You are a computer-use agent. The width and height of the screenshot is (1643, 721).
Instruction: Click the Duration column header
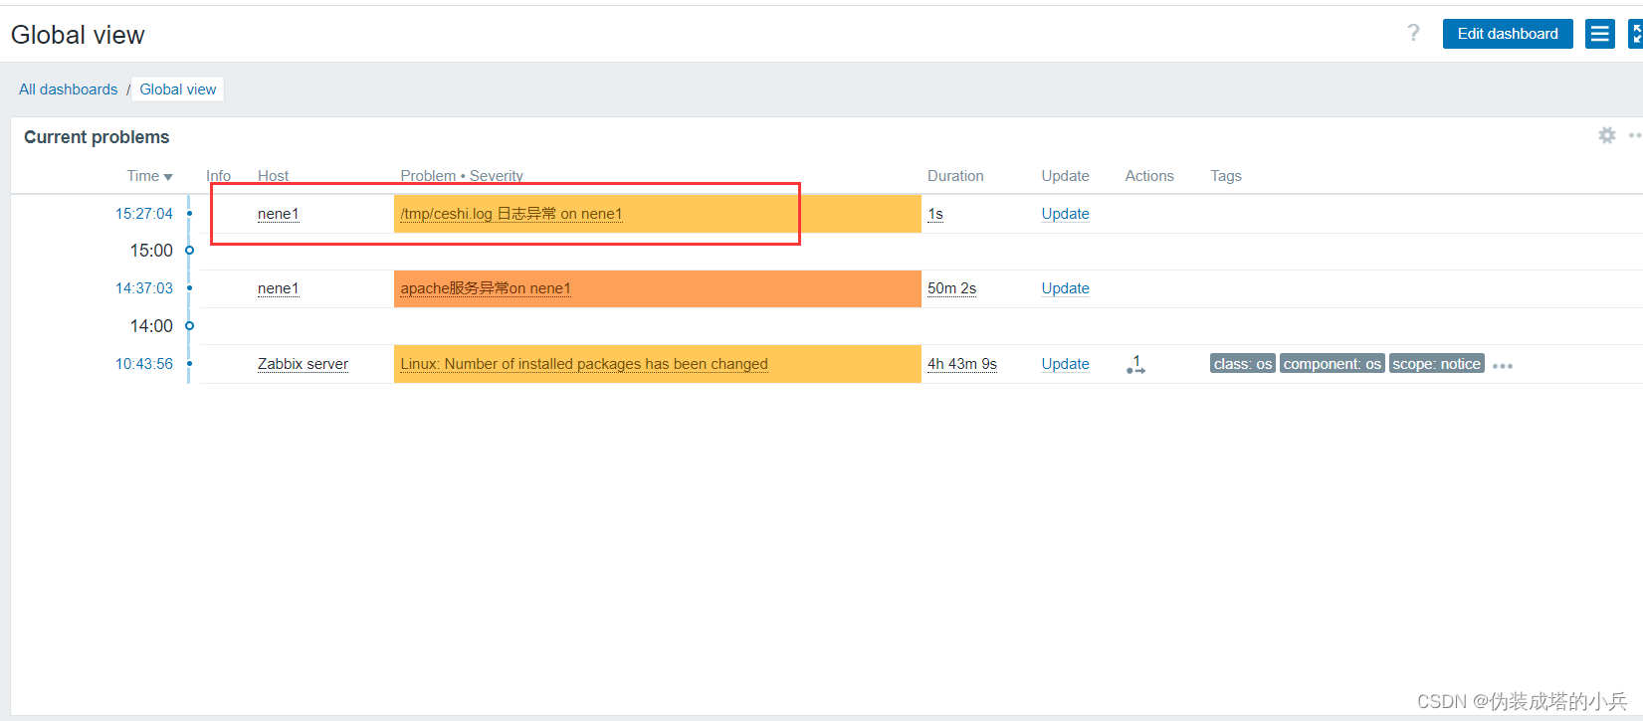pyautogui.click(x=955, y=176)
